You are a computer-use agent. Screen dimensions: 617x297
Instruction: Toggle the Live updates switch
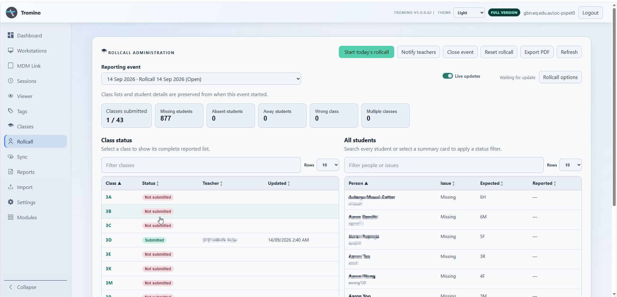(447, 76)
